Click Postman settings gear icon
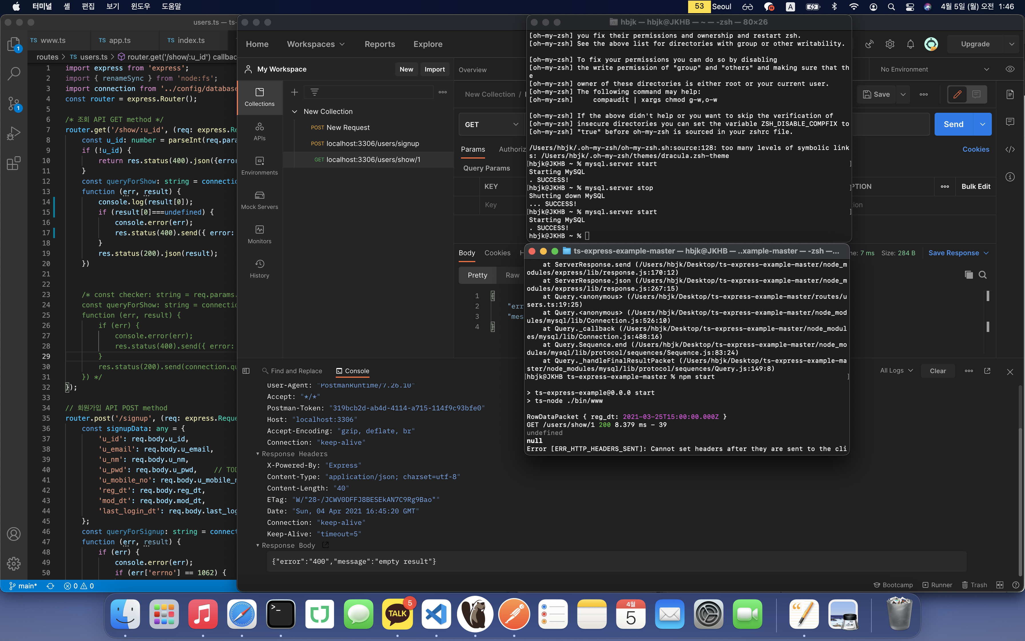Screen dimensions: 1025x641 889,44
